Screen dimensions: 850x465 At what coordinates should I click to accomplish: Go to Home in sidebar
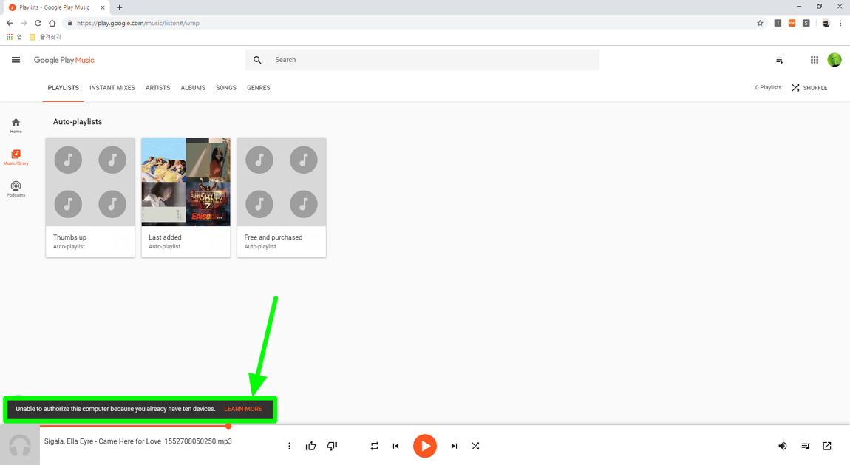[x=16, y=125]
